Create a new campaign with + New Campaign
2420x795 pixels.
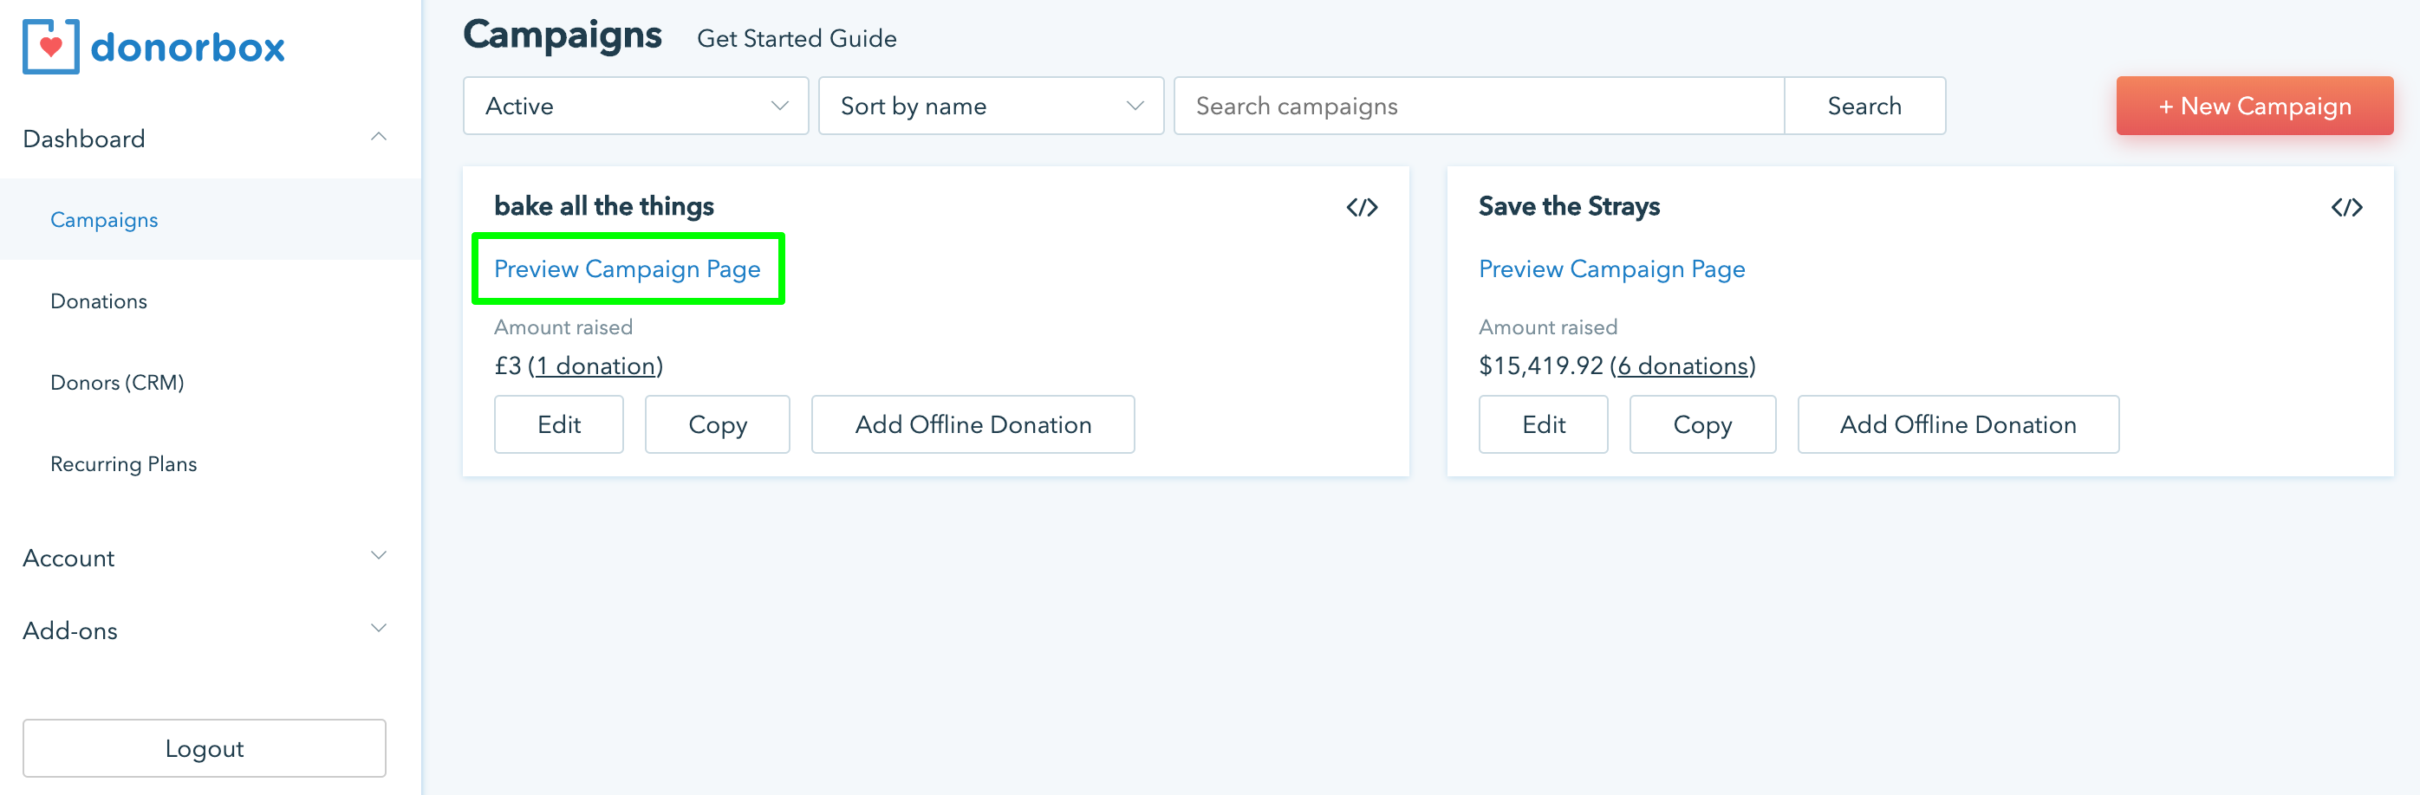pyautogui.click(x=2254, y=106)
